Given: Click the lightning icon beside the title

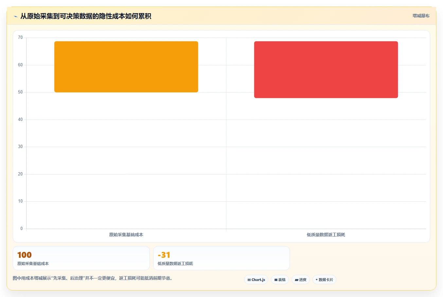Looking at the screenshot, I should (x=15, y=16).
